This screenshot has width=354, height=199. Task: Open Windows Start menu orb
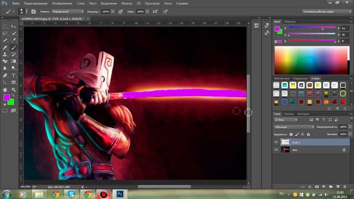[x=7, y=194]
